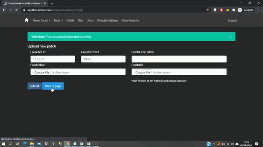Switch to Chrome on the taskbar
Image resolution: width=263 pixels, height=147 pixels.
click(67, 144)
